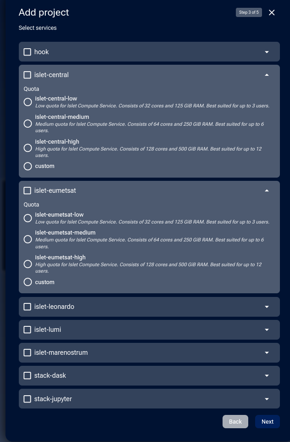This screenshot has height=442, width=290.
Task: Go Back to the previous step
Action: tap(235, 421)
